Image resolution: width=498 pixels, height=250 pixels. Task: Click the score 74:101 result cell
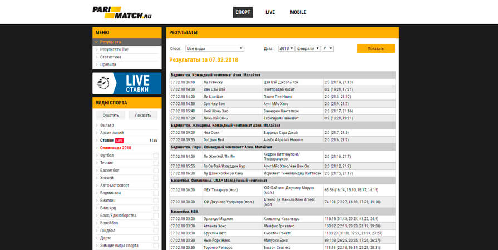(359, 202)
